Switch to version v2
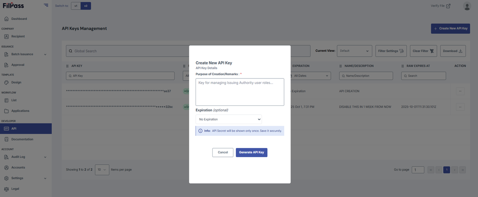478x197 pixels. [x=86, y=6]
